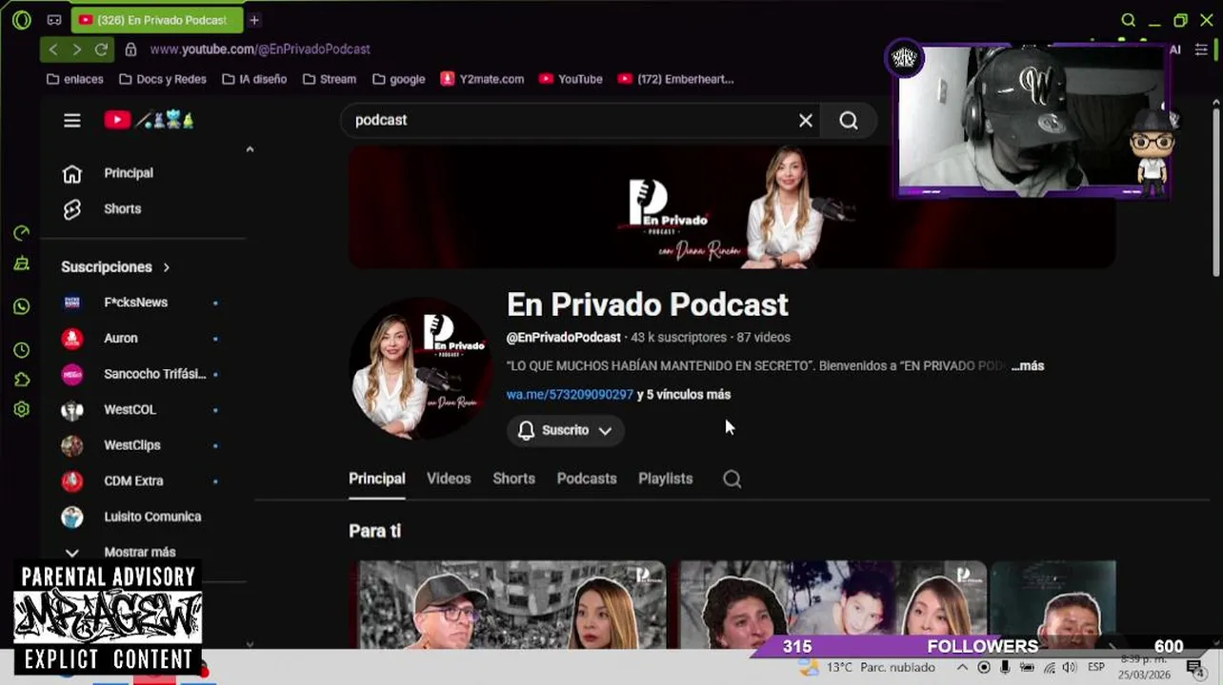Click the En Privado channel banner
The height and width of the screenshot is (685, 1223).
732,206
